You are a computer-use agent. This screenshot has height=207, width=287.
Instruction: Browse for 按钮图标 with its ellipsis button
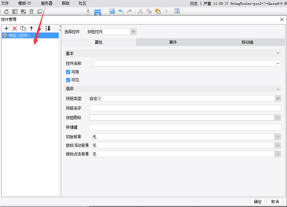click(x=278, y=118)
